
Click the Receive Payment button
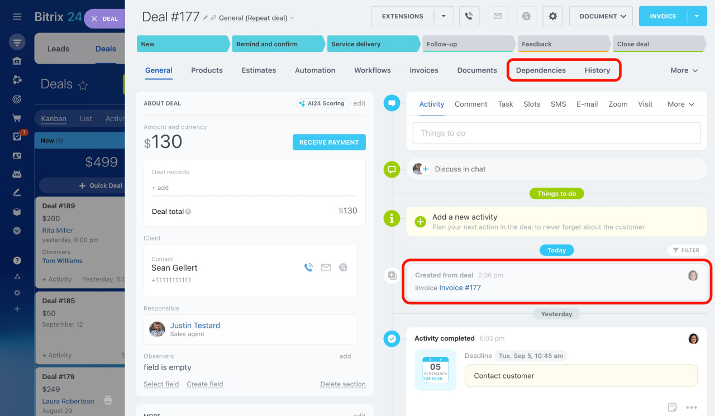[329, 142]
